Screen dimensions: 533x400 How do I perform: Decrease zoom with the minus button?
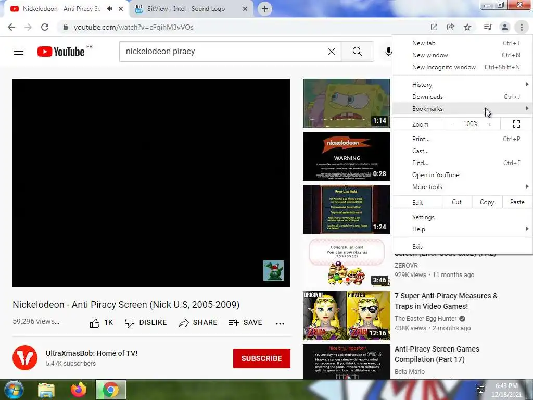click(x=452, y=124)
